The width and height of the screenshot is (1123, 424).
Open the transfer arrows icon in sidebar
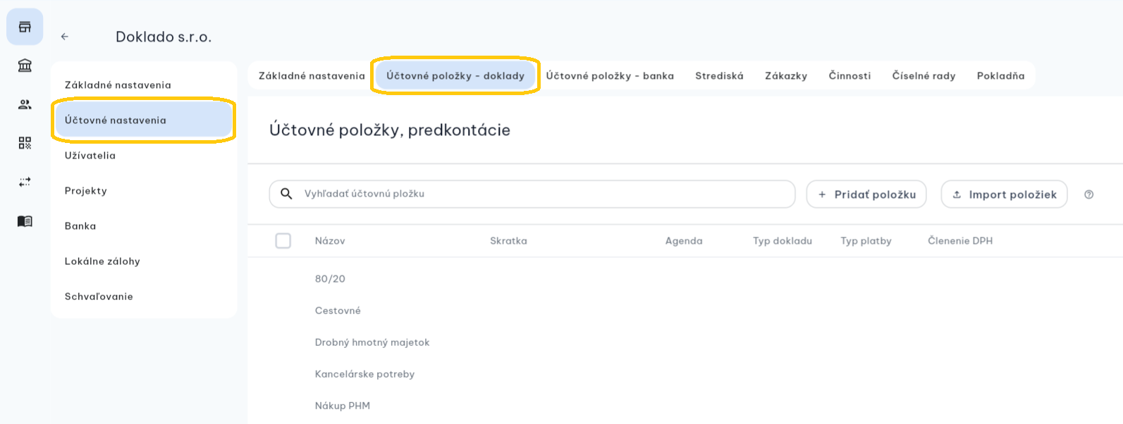coord(25,182)
